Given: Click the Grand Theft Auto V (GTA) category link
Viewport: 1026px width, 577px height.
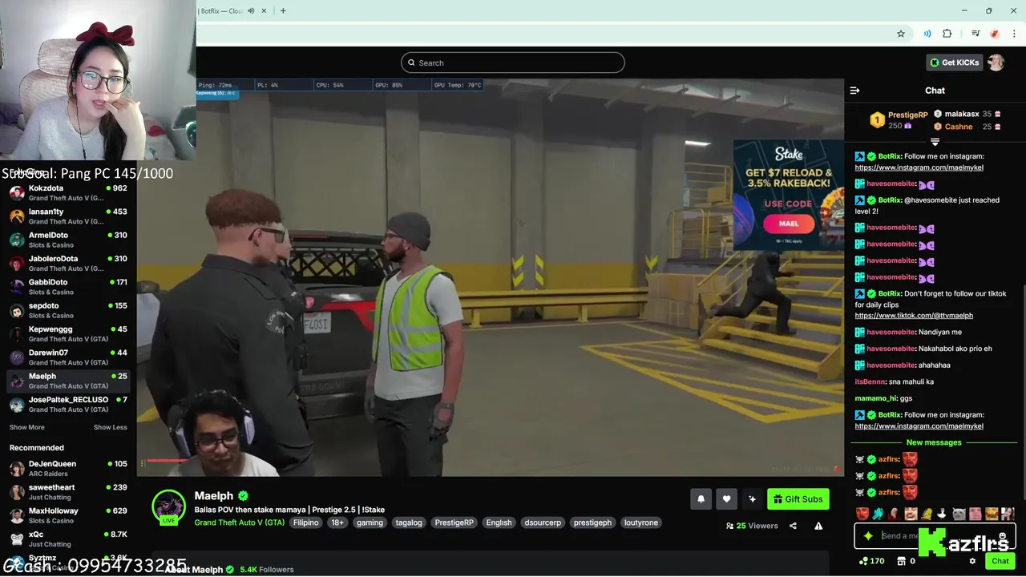Looking at the screenshot, I should click(240, 523).
